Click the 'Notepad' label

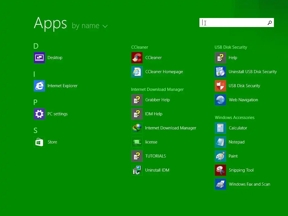237,142
